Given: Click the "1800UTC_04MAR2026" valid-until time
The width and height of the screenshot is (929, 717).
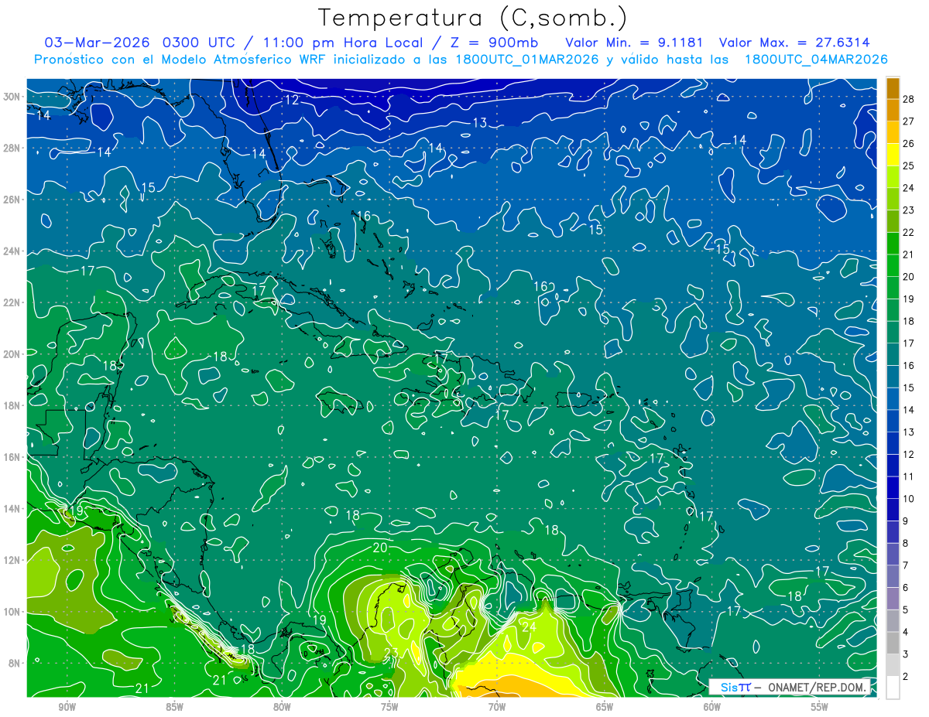Looking at the screenshot, I should 815,60.
